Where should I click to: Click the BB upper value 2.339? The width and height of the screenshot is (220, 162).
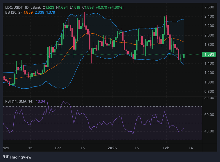(40, 12)
